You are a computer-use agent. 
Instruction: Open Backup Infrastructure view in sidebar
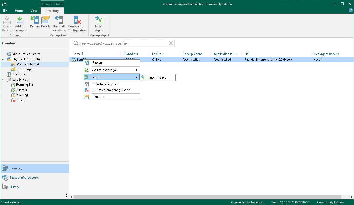tap(24, 178)
